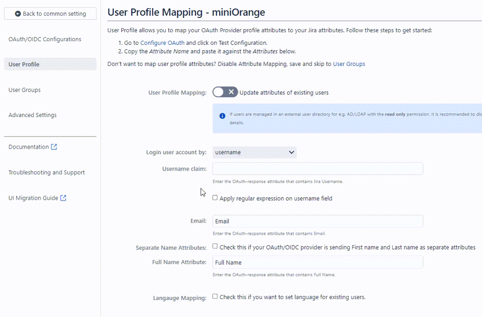Click the Full Name Attribute input field
This screenshot has height=317, width=482.
(x=318, y=262)
